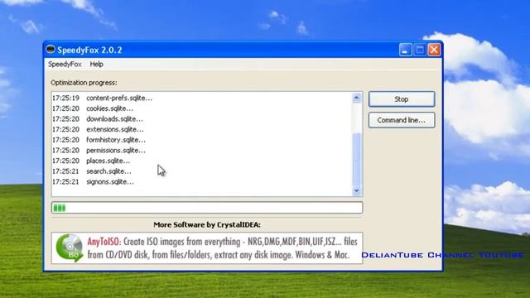Open the Help menu
Viewport: 530px width, 298px height.
coord(96,65)
